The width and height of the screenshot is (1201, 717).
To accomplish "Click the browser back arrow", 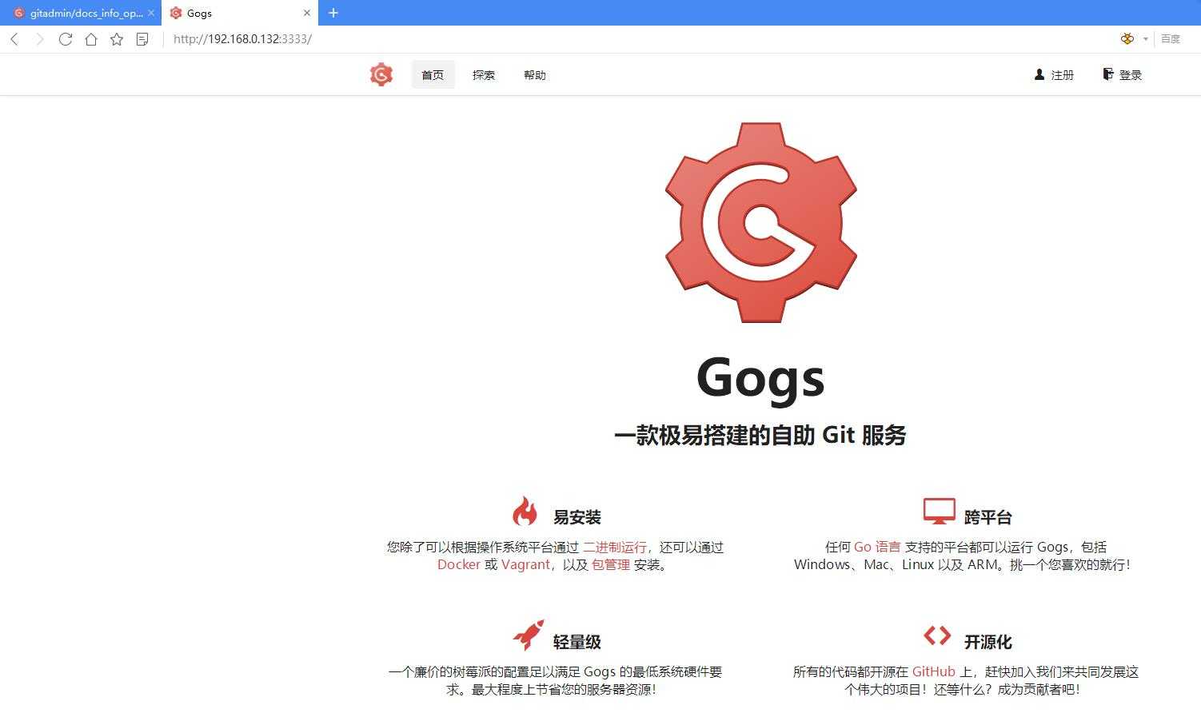I will point(14,39).
